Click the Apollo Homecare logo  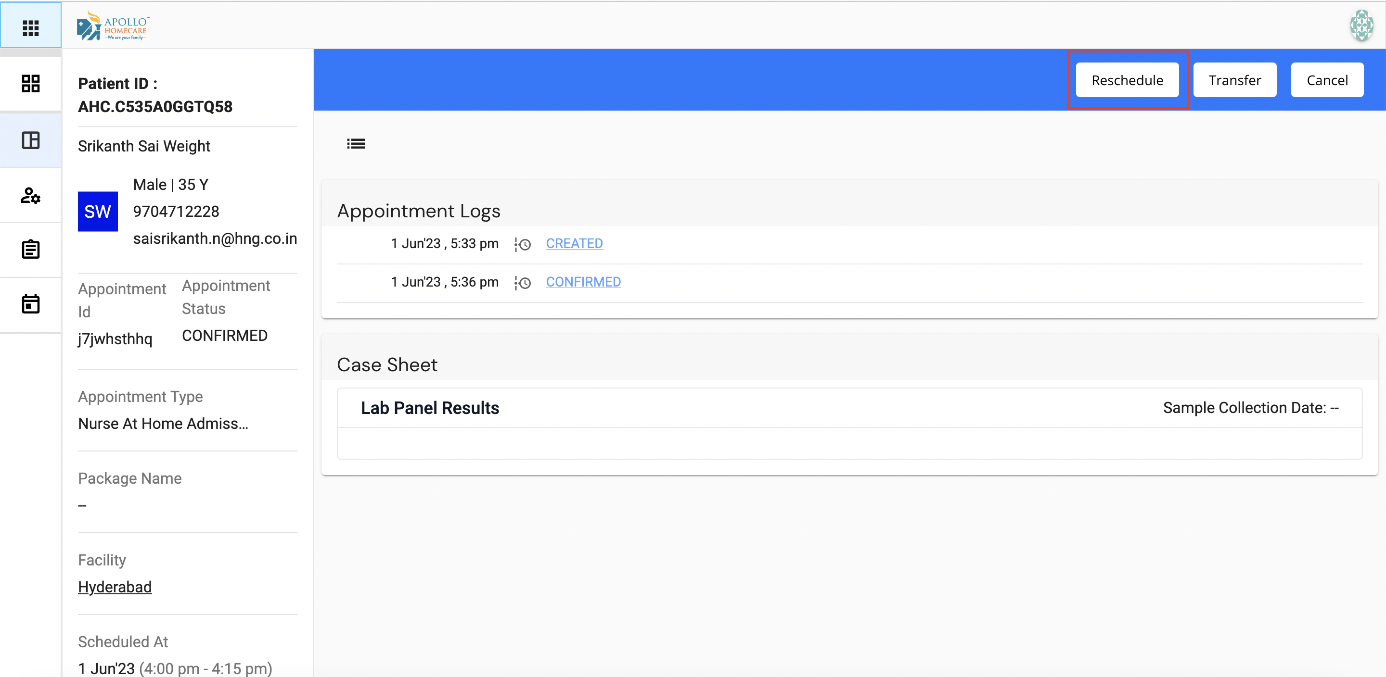(x=113, y=26)
